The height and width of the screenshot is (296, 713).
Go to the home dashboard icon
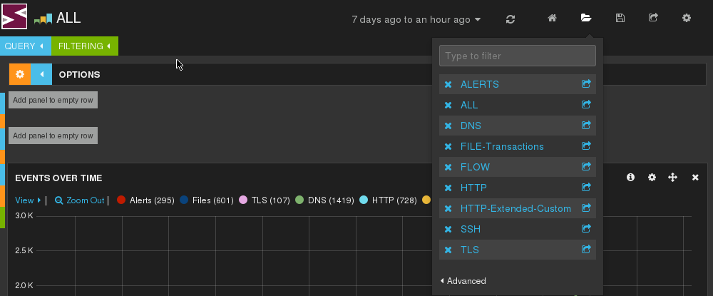tap(552, 18)
